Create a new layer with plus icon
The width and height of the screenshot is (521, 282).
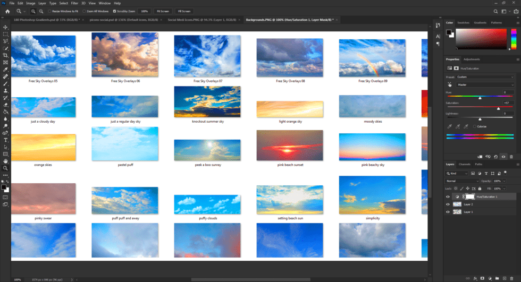click(x=504, y=278)
